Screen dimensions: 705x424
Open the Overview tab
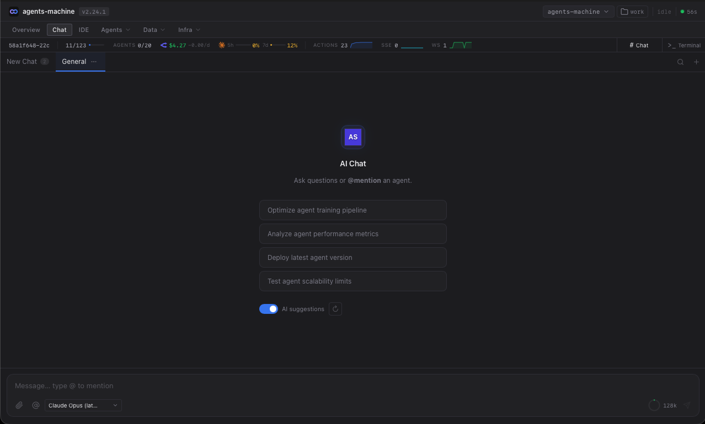[25, 30]
